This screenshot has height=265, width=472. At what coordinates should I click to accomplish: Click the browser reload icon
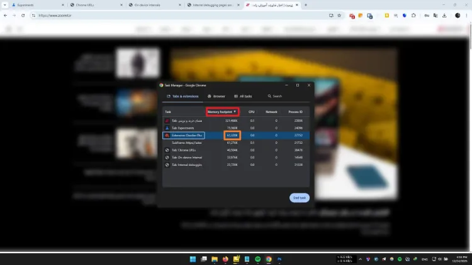coord(23,15)
